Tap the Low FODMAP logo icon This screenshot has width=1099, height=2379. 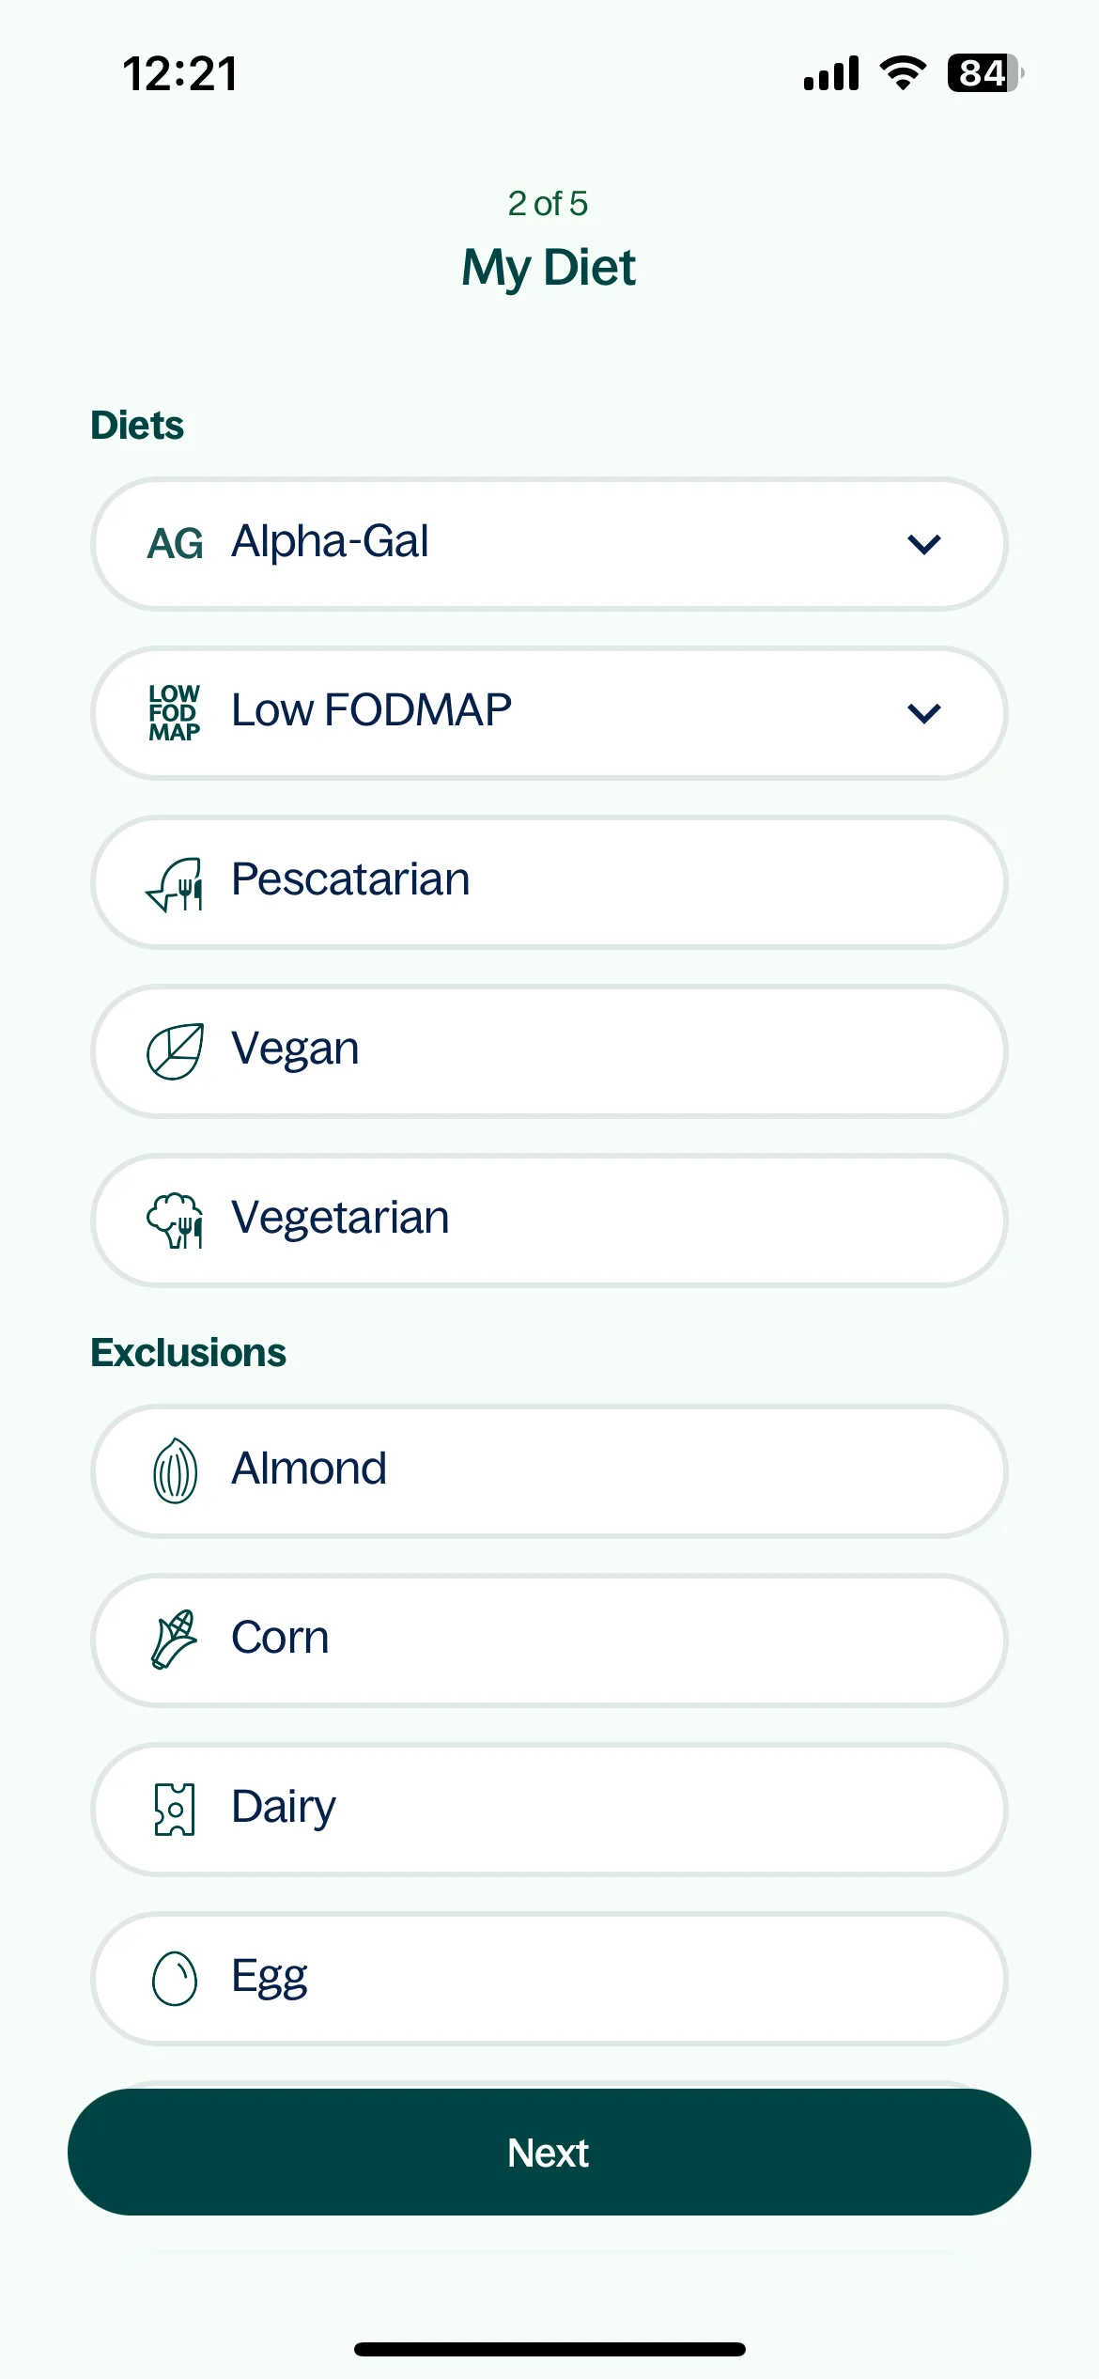175,712
